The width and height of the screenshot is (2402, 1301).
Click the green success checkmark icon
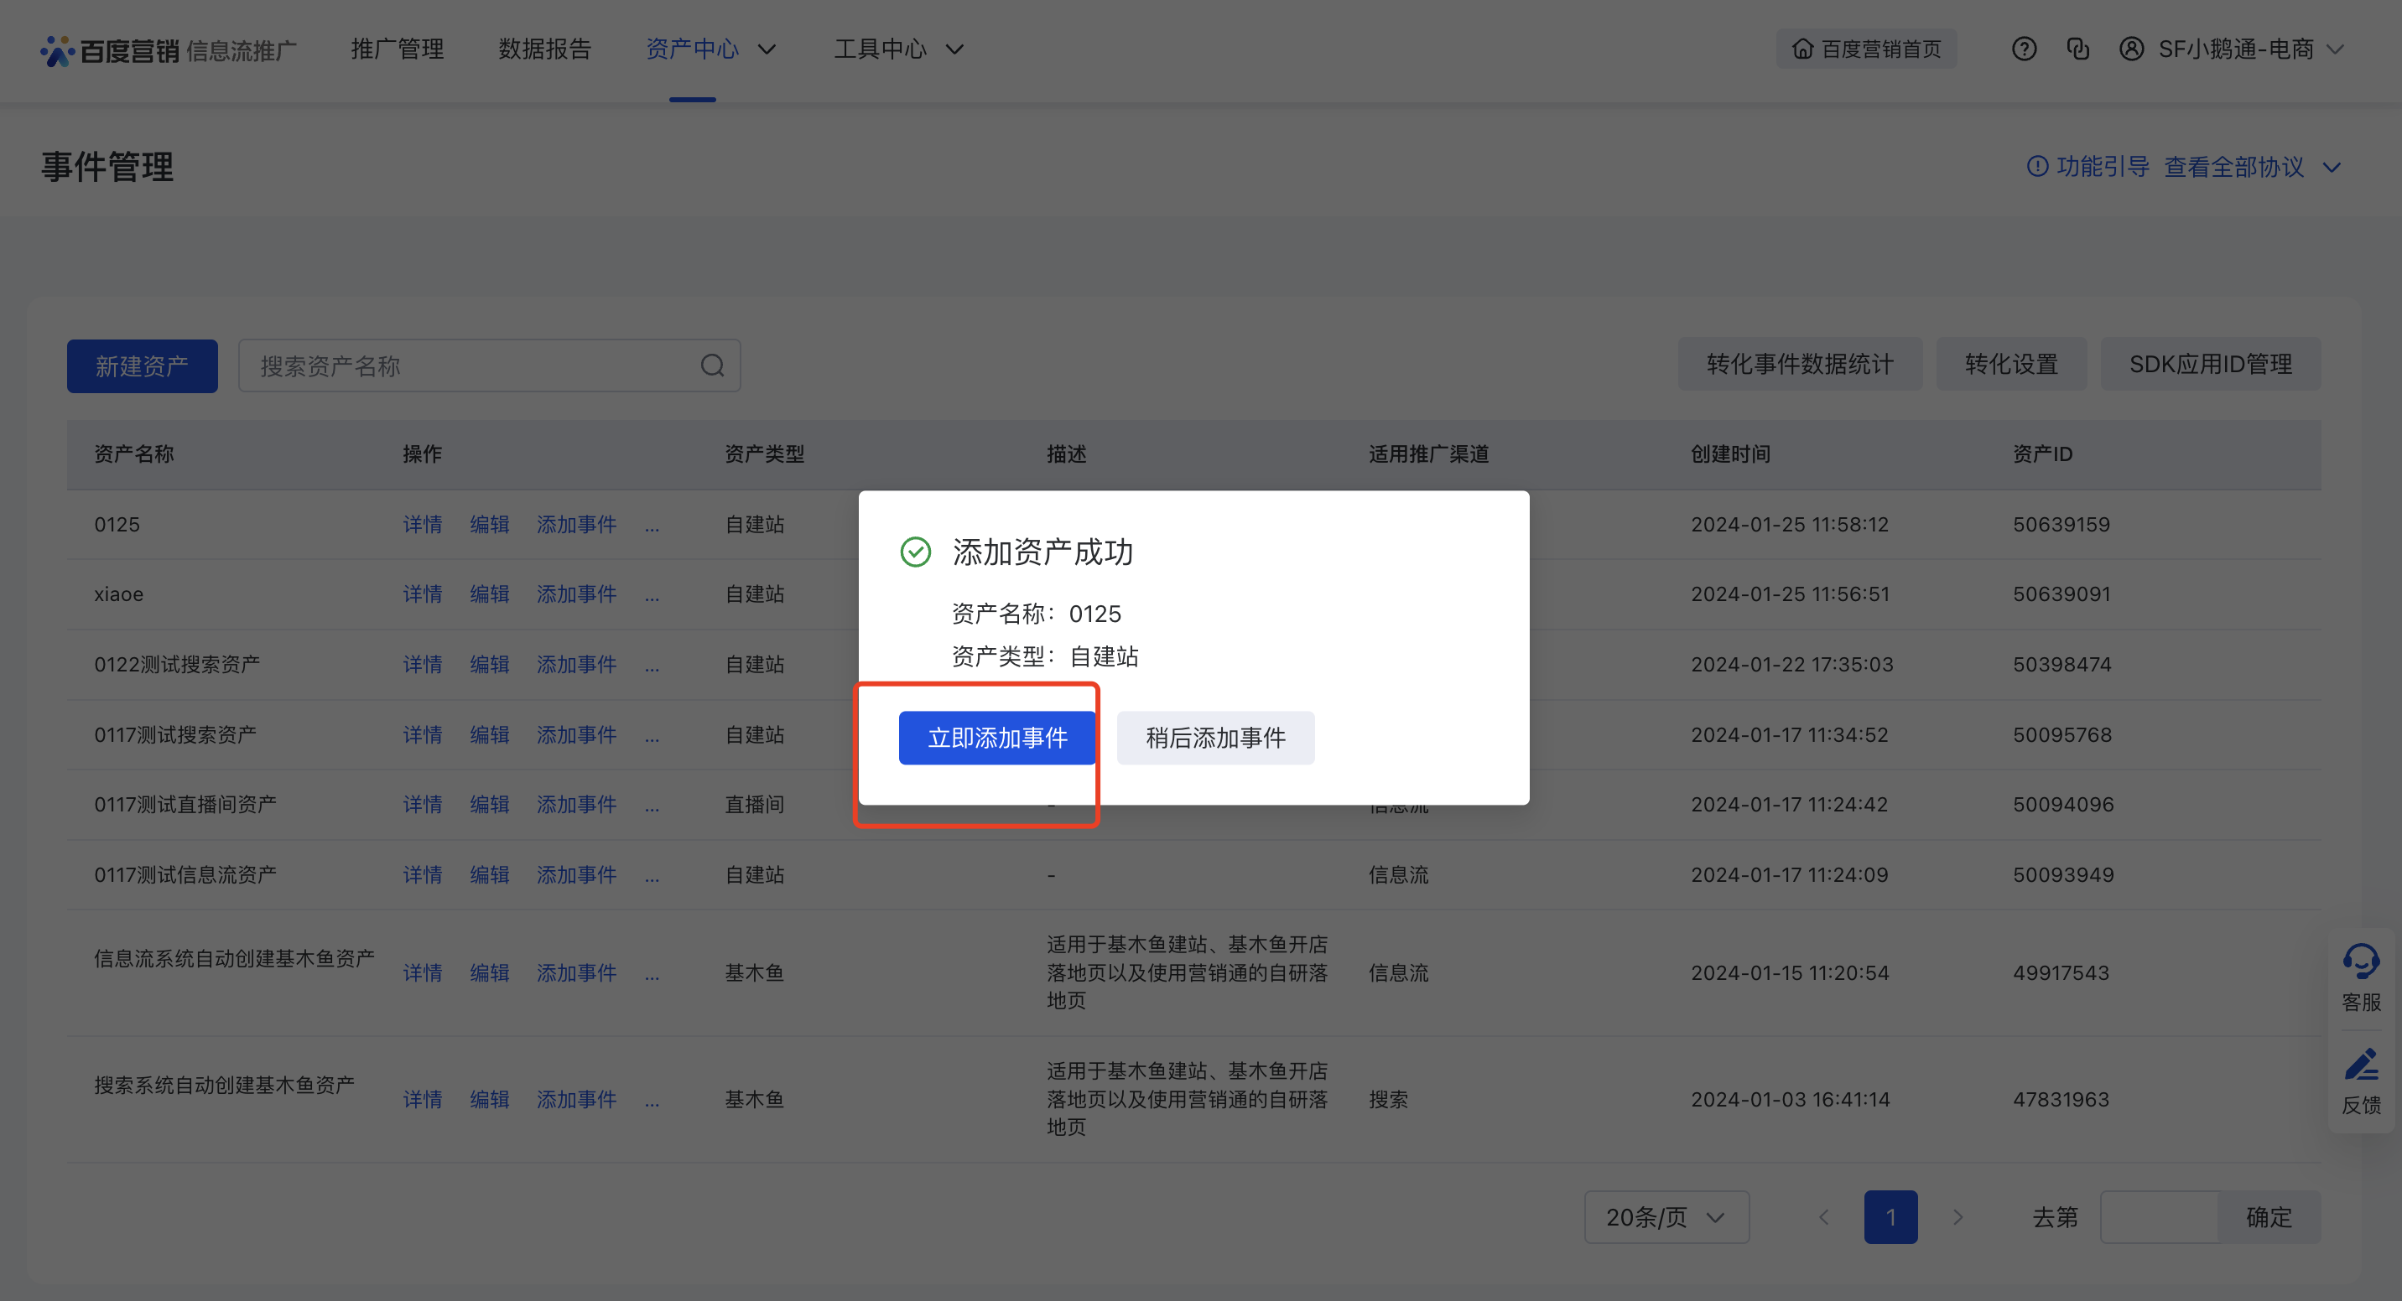coord(916,552)
